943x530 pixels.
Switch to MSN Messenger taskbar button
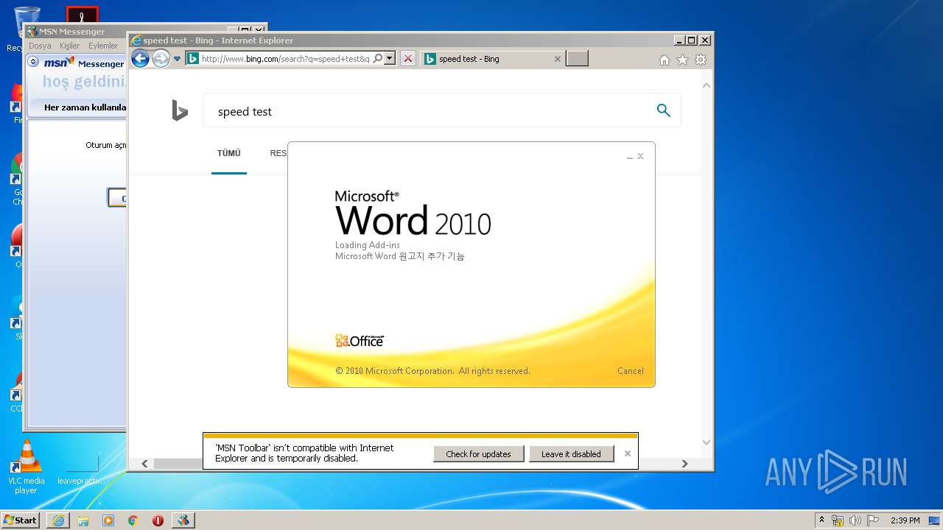[x=183, y=520]
